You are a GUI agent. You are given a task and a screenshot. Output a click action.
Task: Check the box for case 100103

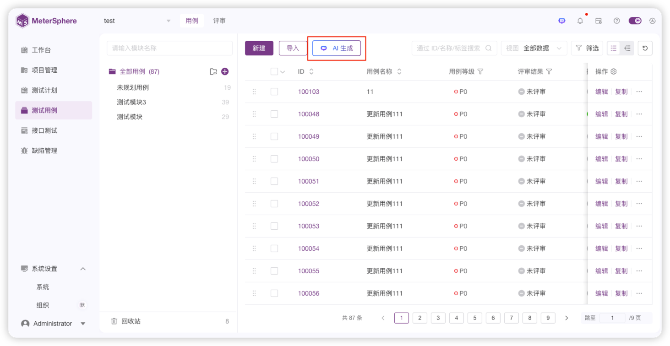pos(274,92)
